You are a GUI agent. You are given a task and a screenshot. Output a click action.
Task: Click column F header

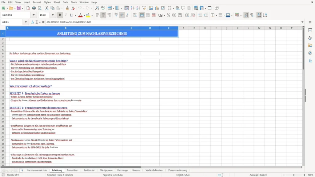(x=183, y=28)
